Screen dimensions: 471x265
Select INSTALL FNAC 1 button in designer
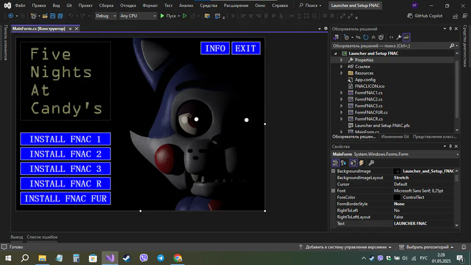point(65,139)
